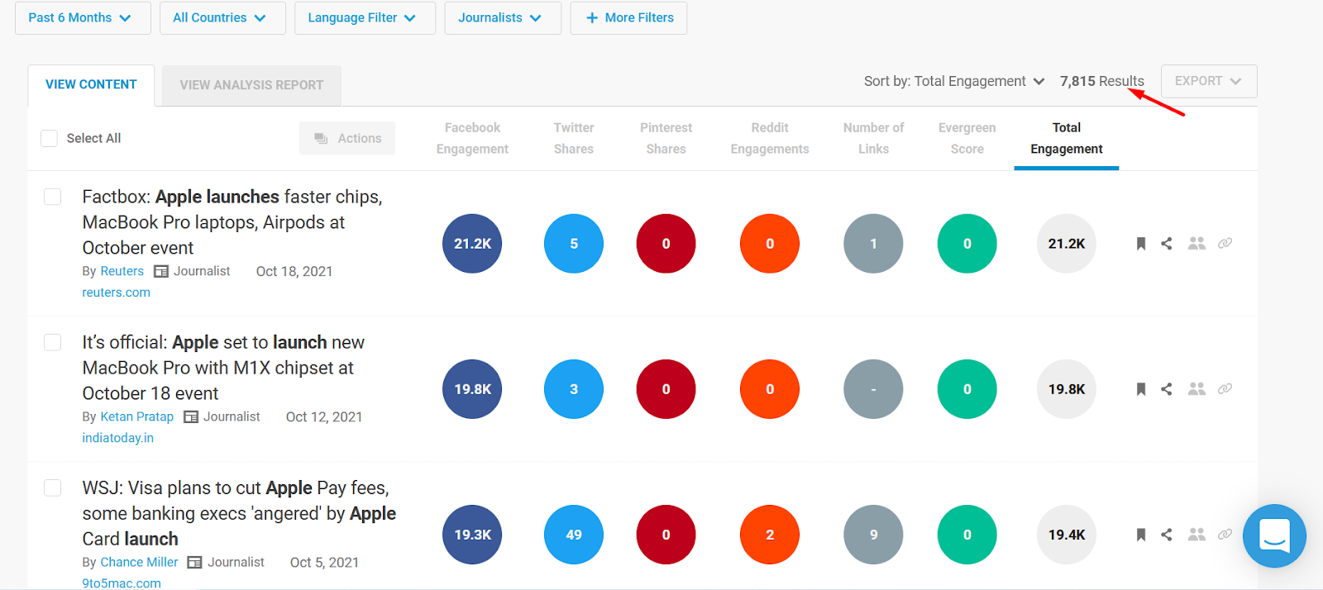
Task: Click the Oct 12, 2021 date
Action: pyautogui.click(x=324, y=417)
